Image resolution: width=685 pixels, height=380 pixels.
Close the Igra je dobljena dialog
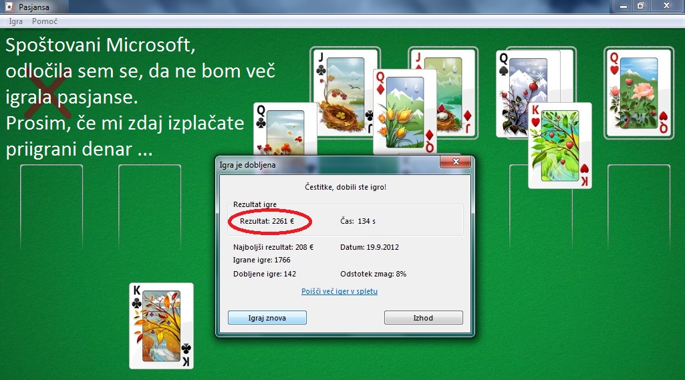pyautogui.click(x=456, y=162)
